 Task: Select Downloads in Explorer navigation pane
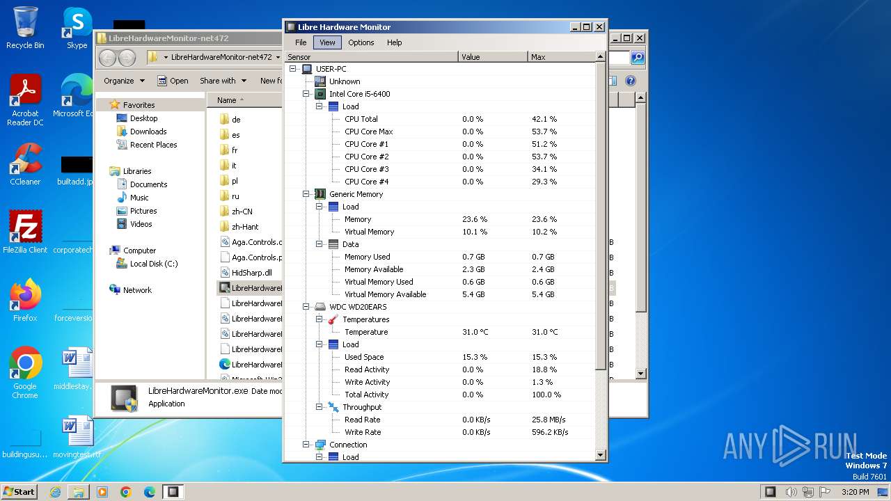click(x=148, y=132)
